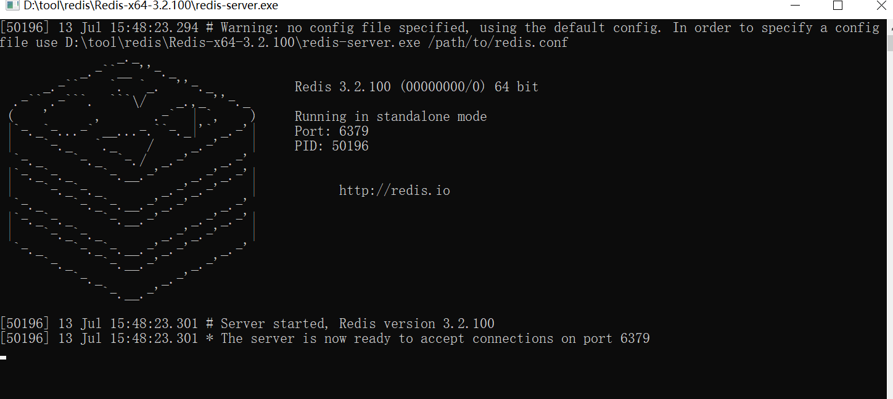Click the first [50196] process ID prefix
This screenshot has width=893, height=399.
pyautogui.click(x=25, y=28)
